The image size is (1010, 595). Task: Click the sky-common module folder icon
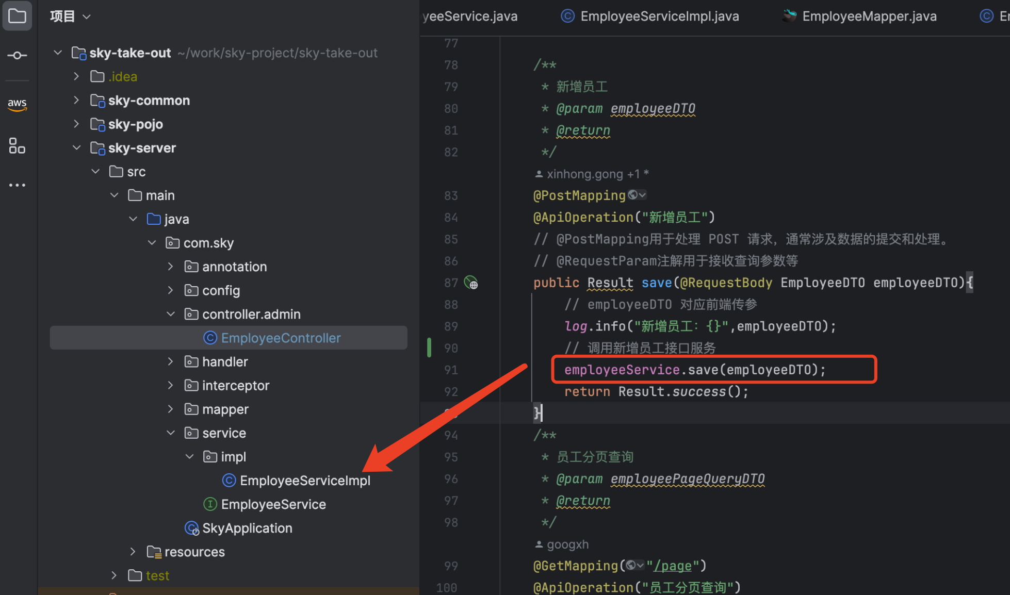coord(97,101)
